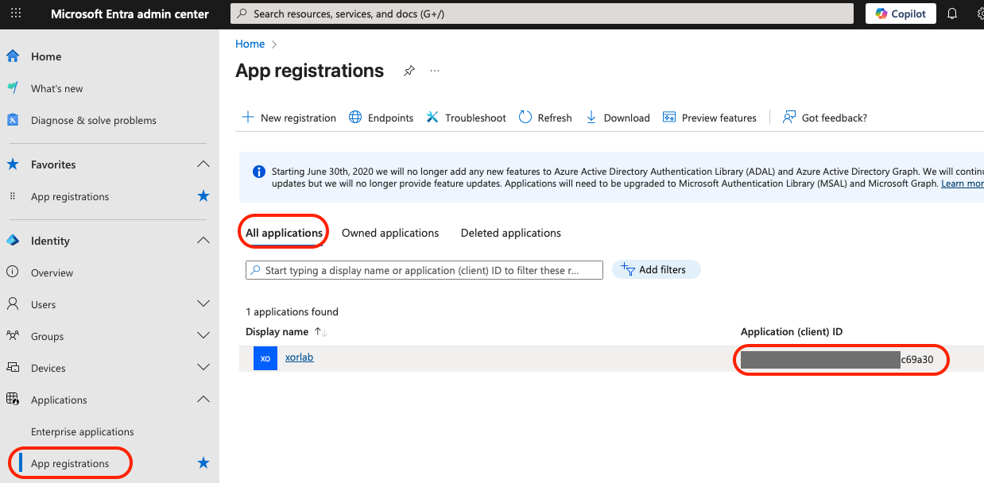The height and width of the screenshot is (483, 984).
Task: Expand the Groups chevron
Action: pos(203,336)
